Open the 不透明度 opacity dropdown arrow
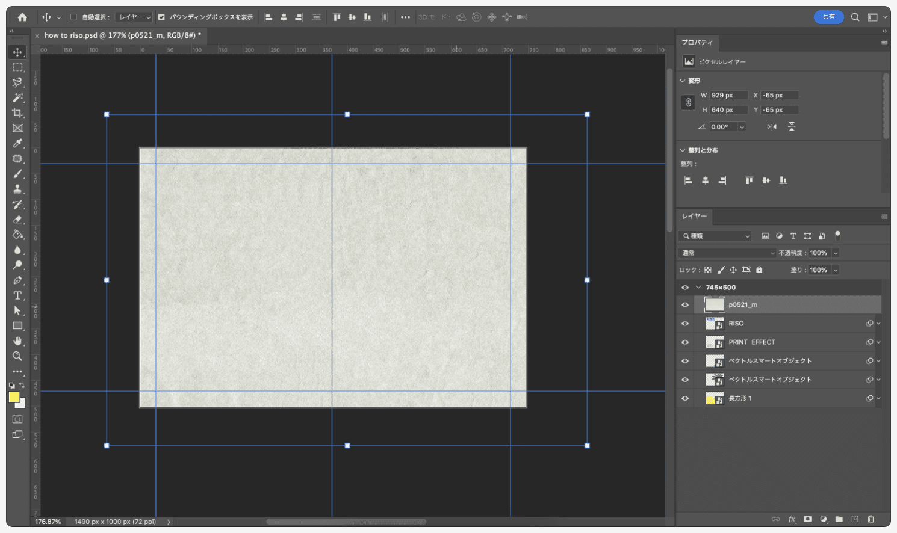This screenshot has height=533, width=897. click(x=836, y=253)
